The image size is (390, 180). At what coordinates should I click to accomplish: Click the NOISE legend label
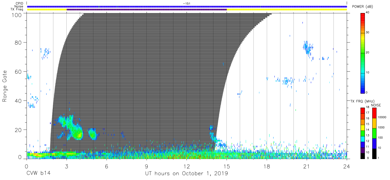coord(376,105)
